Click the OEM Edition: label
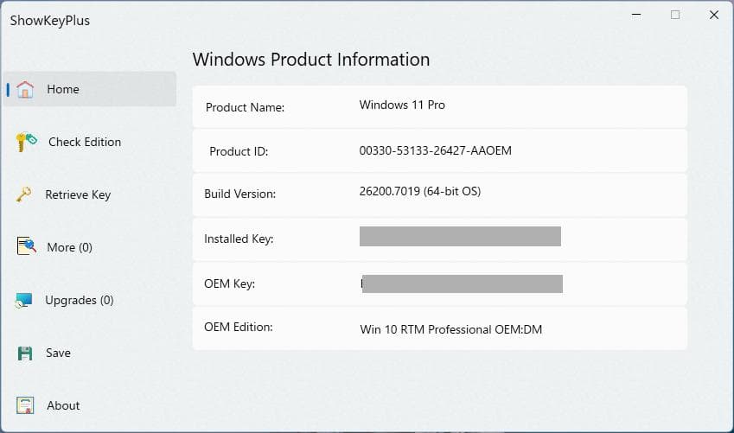 pos(239,327)
